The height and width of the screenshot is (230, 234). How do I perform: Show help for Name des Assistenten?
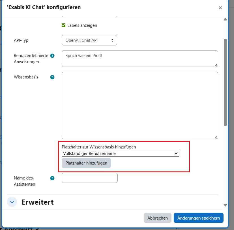coord(52,178)
